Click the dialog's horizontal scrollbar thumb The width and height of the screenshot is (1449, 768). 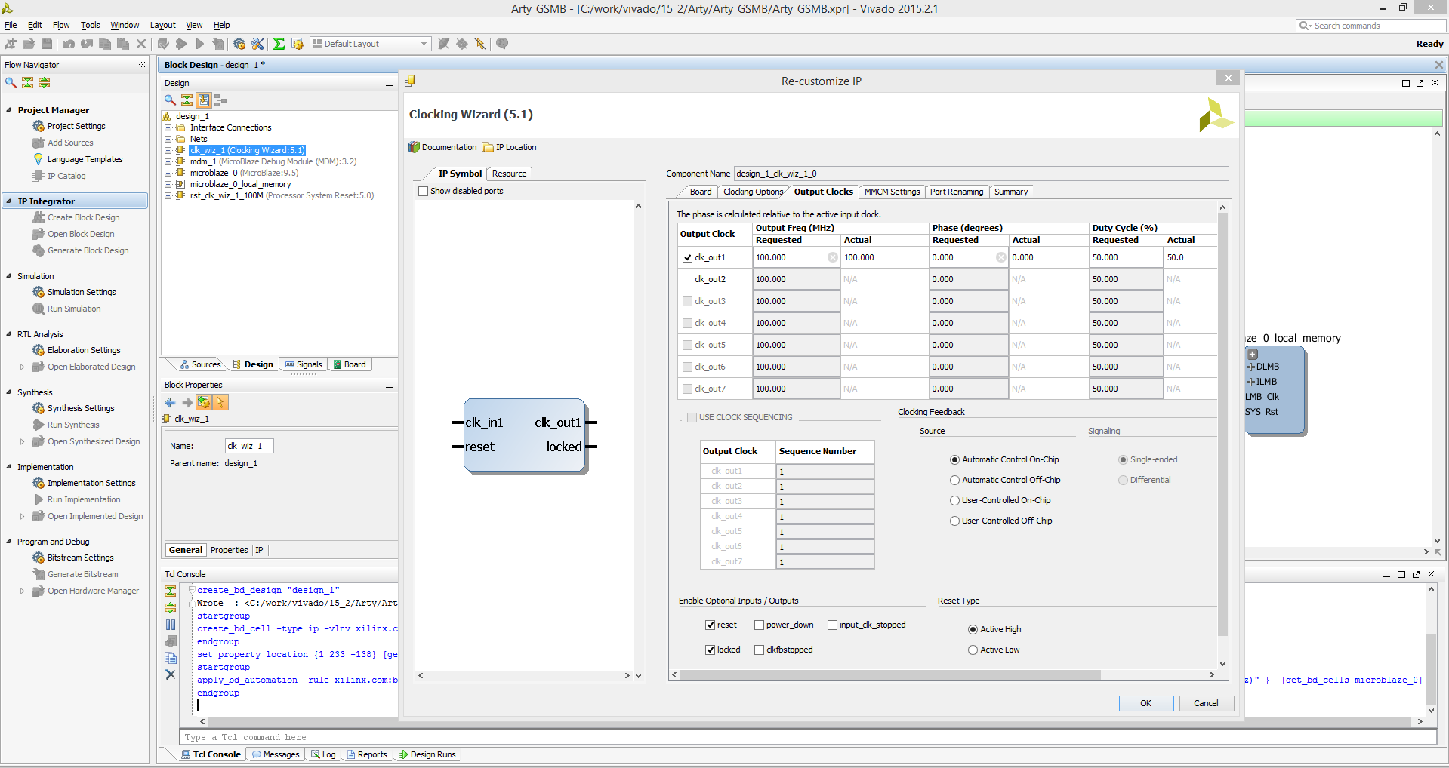pyautogui.click(x=889, y=674)
